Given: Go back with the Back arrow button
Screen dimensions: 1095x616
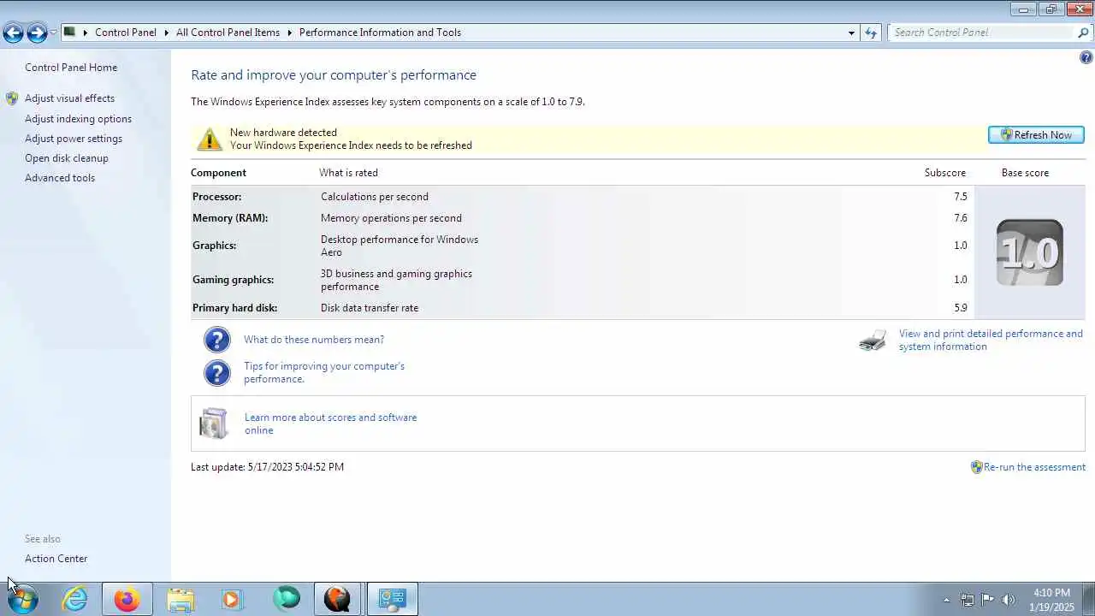Looking at the screenshot, I should (x=13, y=33).
